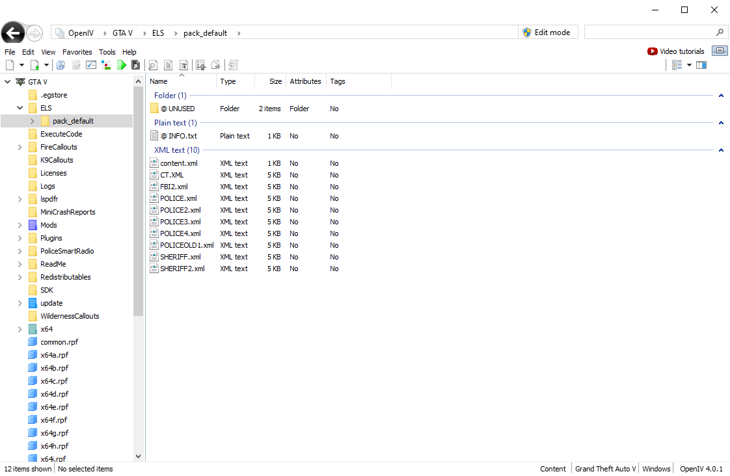
Task: Click the grey forward arrow button
Action: [34, 33]
